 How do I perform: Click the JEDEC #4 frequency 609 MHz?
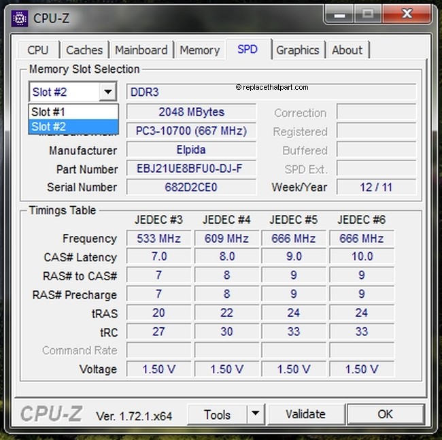coord(226,239)
